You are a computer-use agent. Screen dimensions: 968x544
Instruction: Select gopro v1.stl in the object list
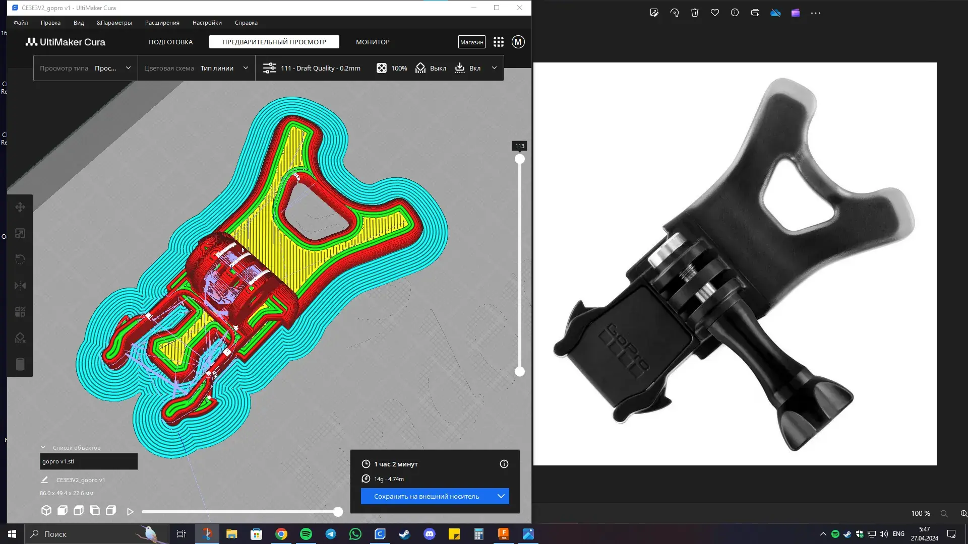point(89,461)
